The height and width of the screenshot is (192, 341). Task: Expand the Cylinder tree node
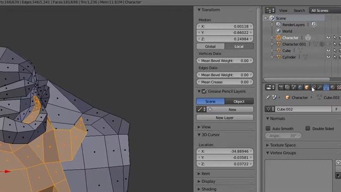pos(272,57)
